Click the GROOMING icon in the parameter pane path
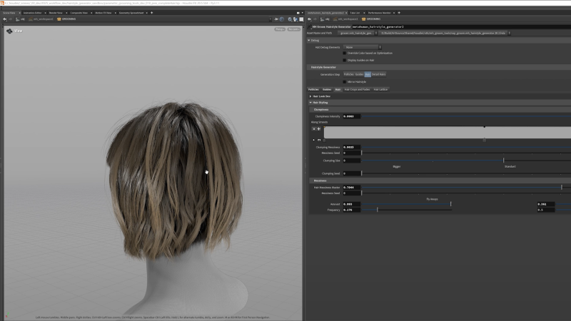 (x=364, y=19)
